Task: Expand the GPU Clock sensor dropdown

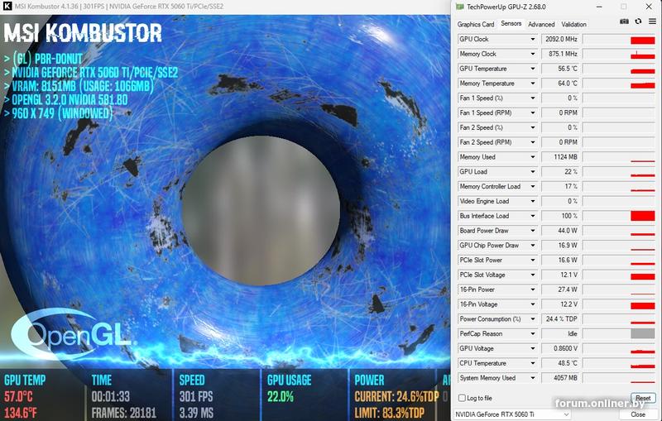Action: pyautogui.click(x=532, y=39)
